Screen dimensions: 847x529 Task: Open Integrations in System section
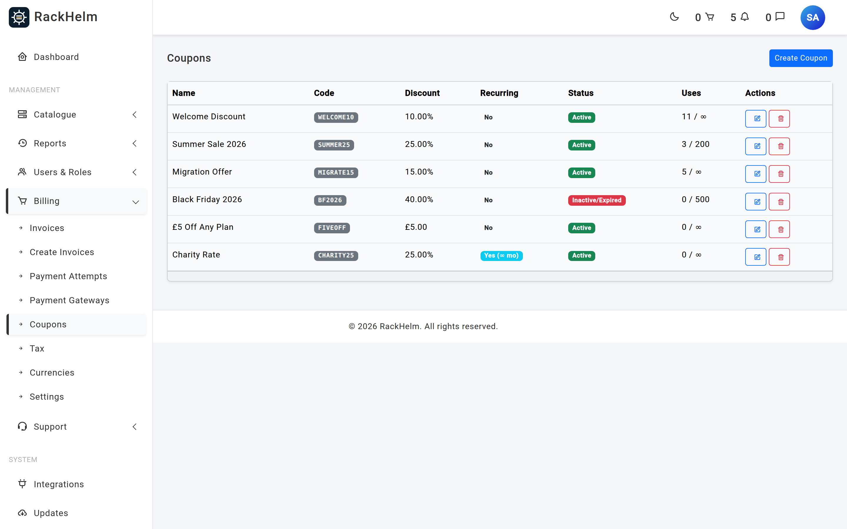pos(76,484)
